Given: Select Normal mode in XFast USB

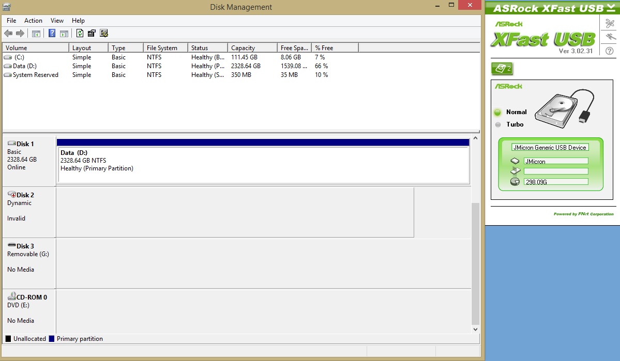Looking at the screenshot, I should 510,112.
